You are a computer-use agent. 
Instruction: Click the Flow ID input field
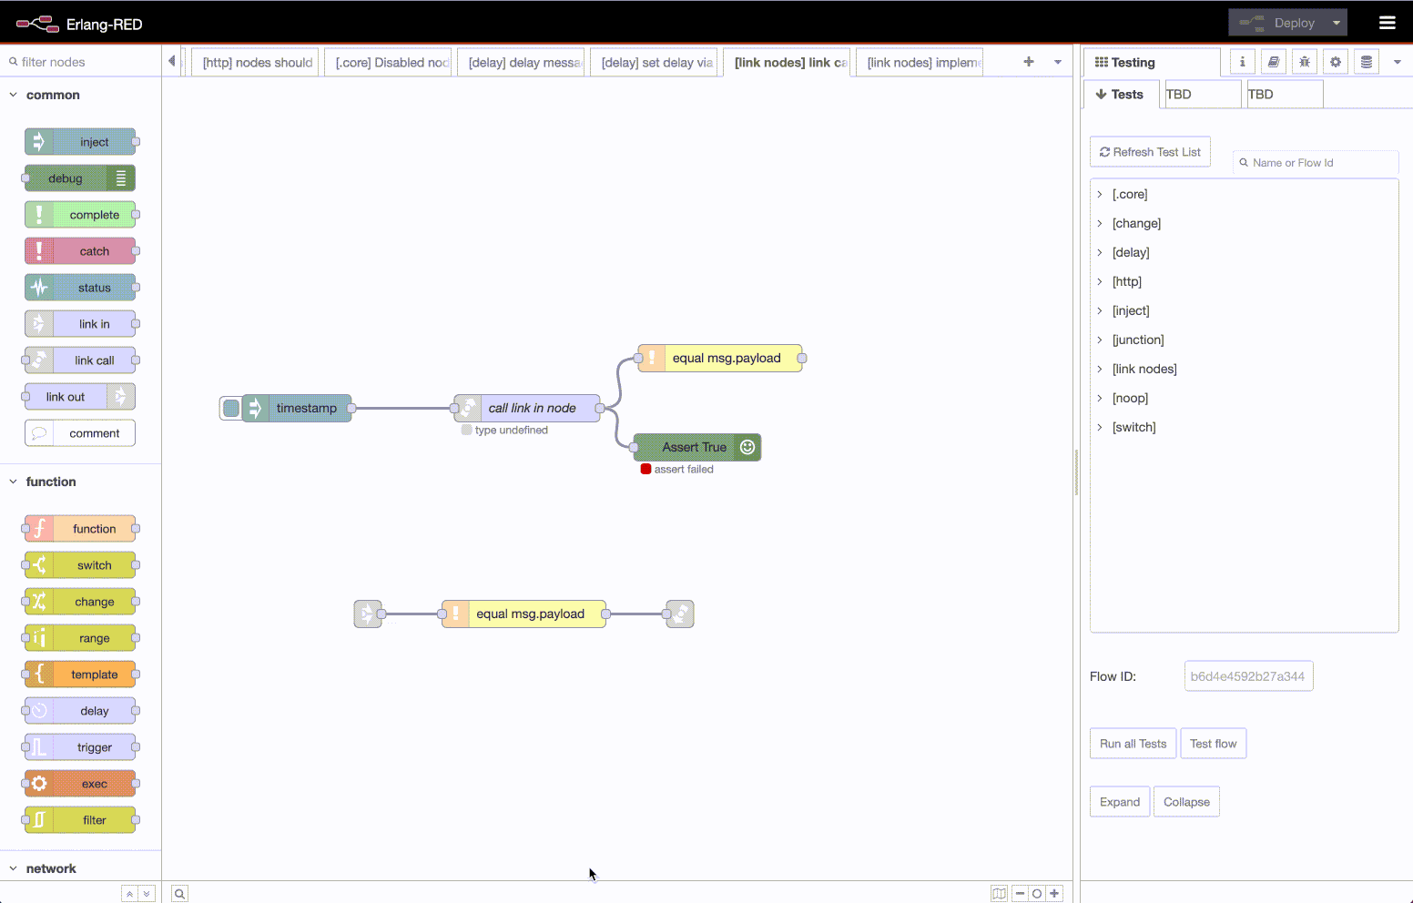point(1248,676)
